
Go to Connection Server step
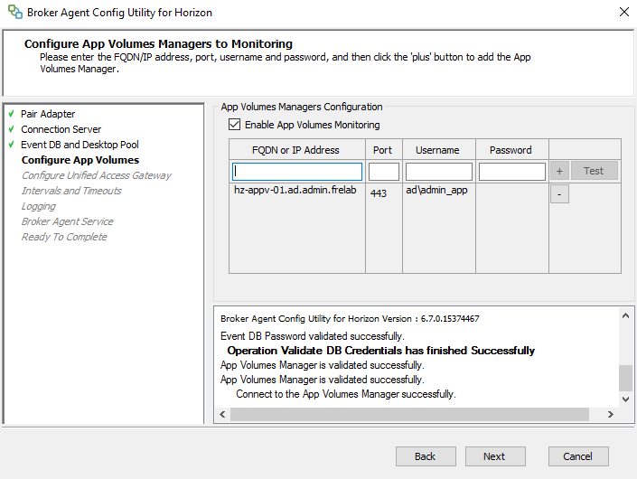61,129
